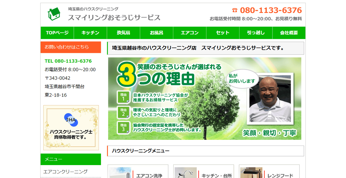This screenshot has width=346, height=178.
Task: Open the お風呂 navigation item
Action: pyautogui.click(x=157, y=33)
